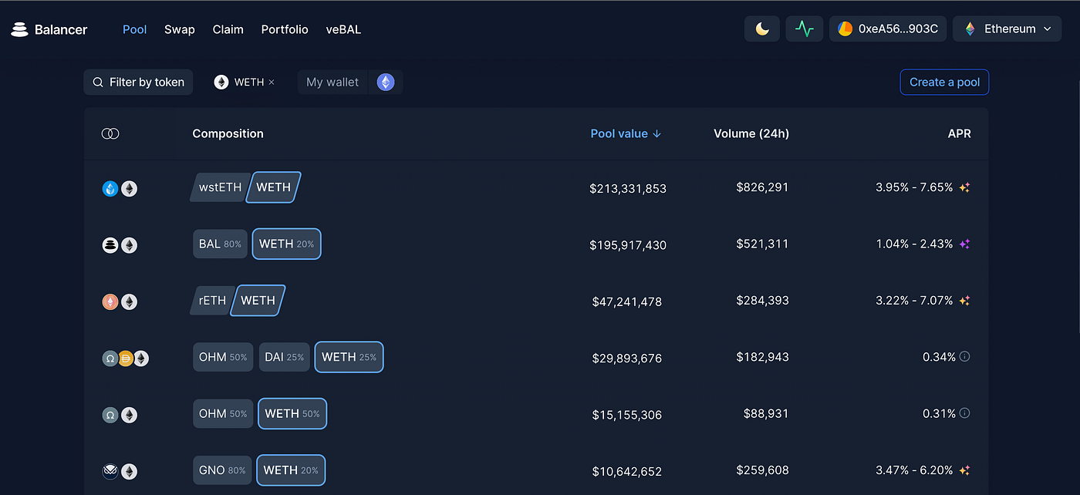Screen dimensions: 1080x495
Task: Click the WETH 50% chip
Action: pyautogui.click(x=292, y=413)
